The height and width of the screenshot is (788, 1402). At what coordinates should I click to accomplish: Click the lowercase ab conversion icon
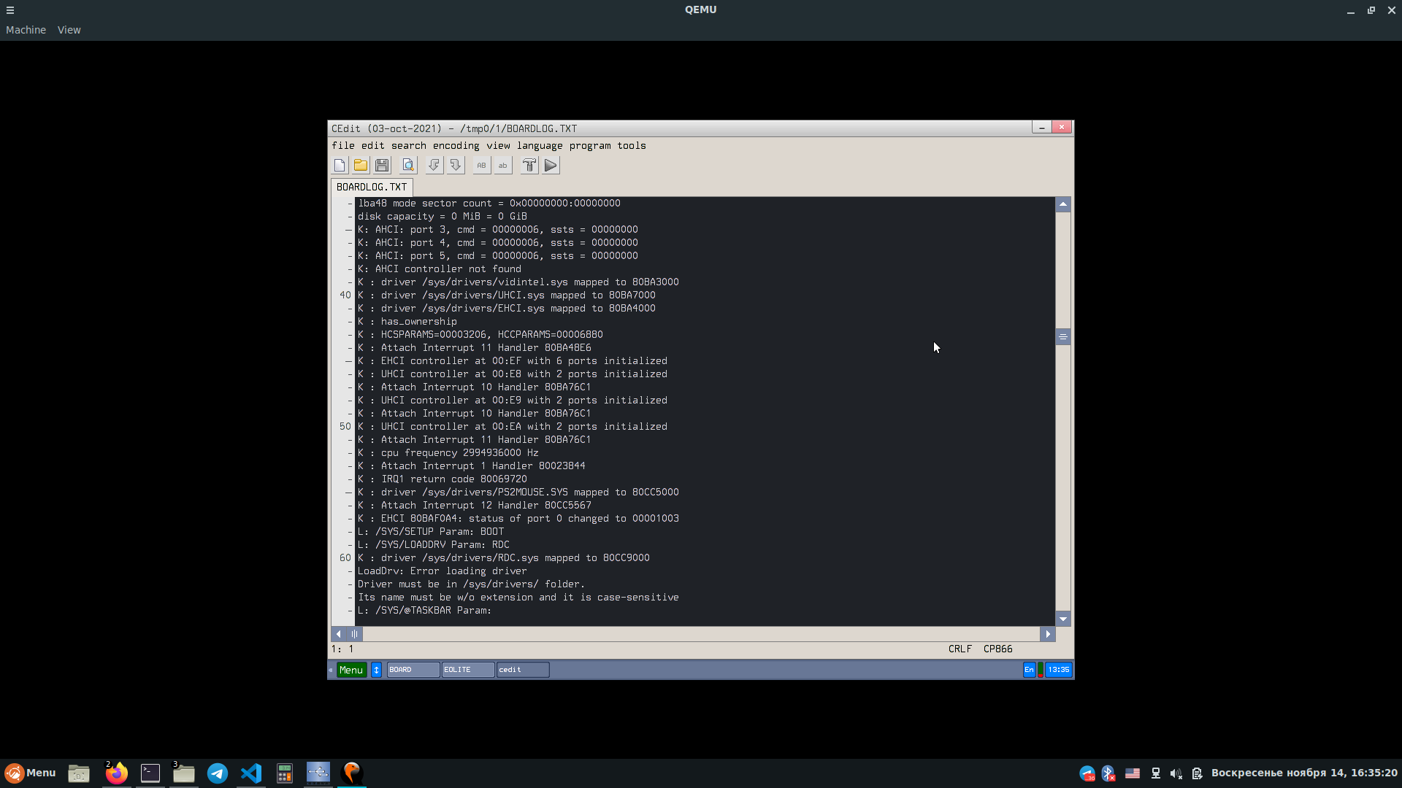click(x=502, y=166)
